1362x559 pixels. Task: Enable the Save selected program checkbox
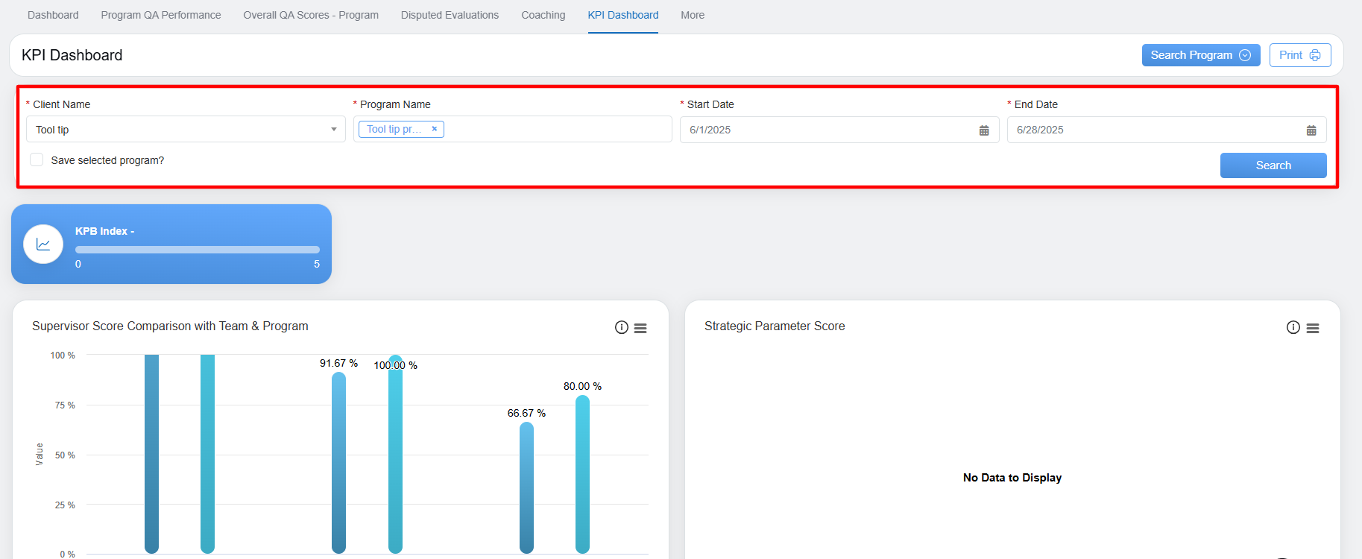(x=37, y=160)
